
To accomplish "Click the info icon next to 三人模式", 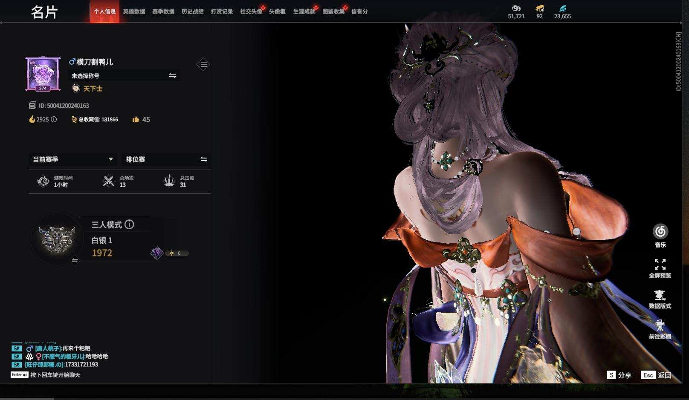I will tap(129, 224).
